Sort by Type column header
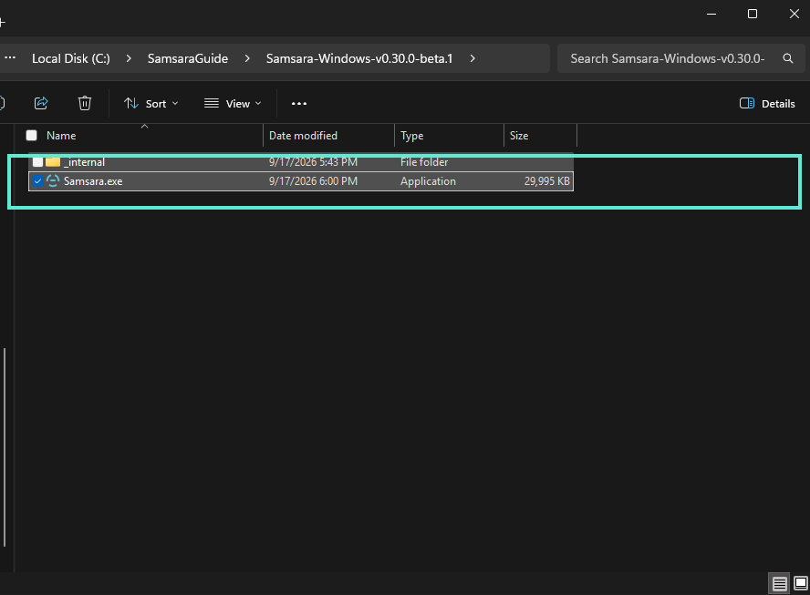The width and height of the screenshot is (810, 595). (x=411, y=136)
